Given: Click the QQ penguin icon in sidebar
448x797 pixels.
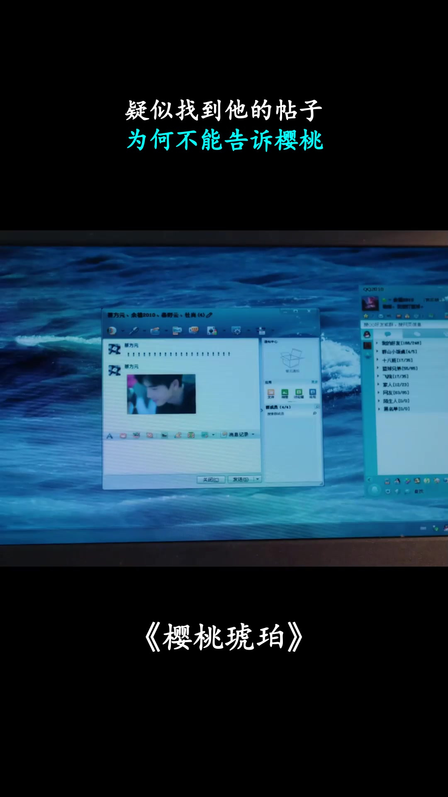Looking at the screenshot, I should (367, 335).
